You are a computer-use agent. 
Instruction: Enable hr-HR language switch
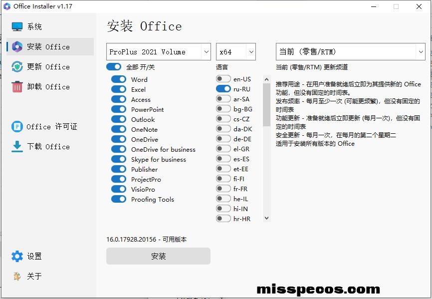(223, 218)
